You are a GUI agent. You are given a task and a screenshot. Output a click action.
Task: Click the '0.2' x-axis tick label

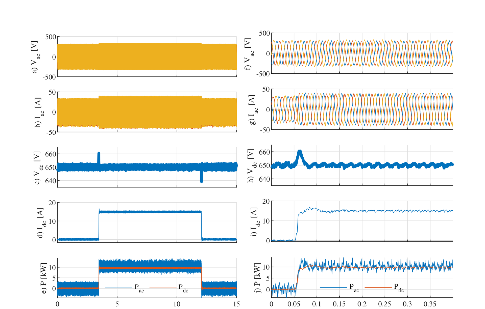click(x=362, y=304)
